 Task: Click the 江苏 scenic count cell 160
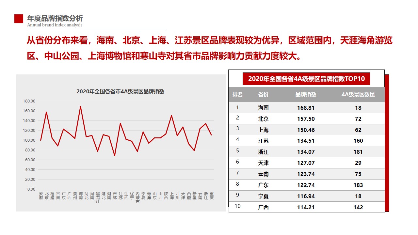tap(358, 141)
